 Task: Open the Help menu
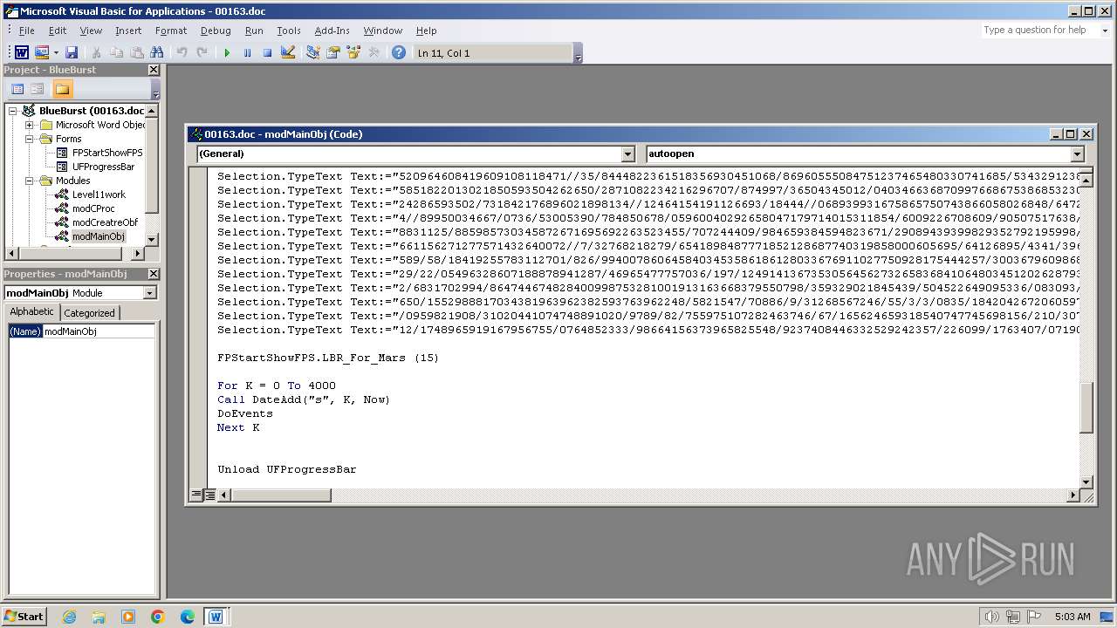(427, 31)
